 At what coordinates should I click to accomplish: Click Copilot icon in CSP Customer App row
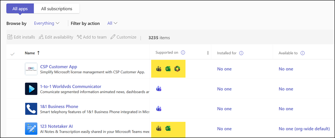point(177,69)
